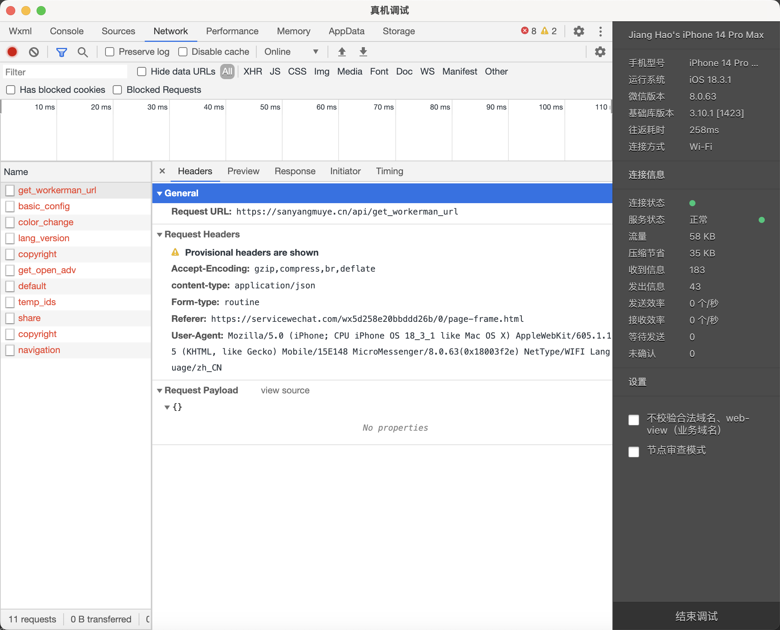Click the provisional headers warning icon

pos(175,252)
